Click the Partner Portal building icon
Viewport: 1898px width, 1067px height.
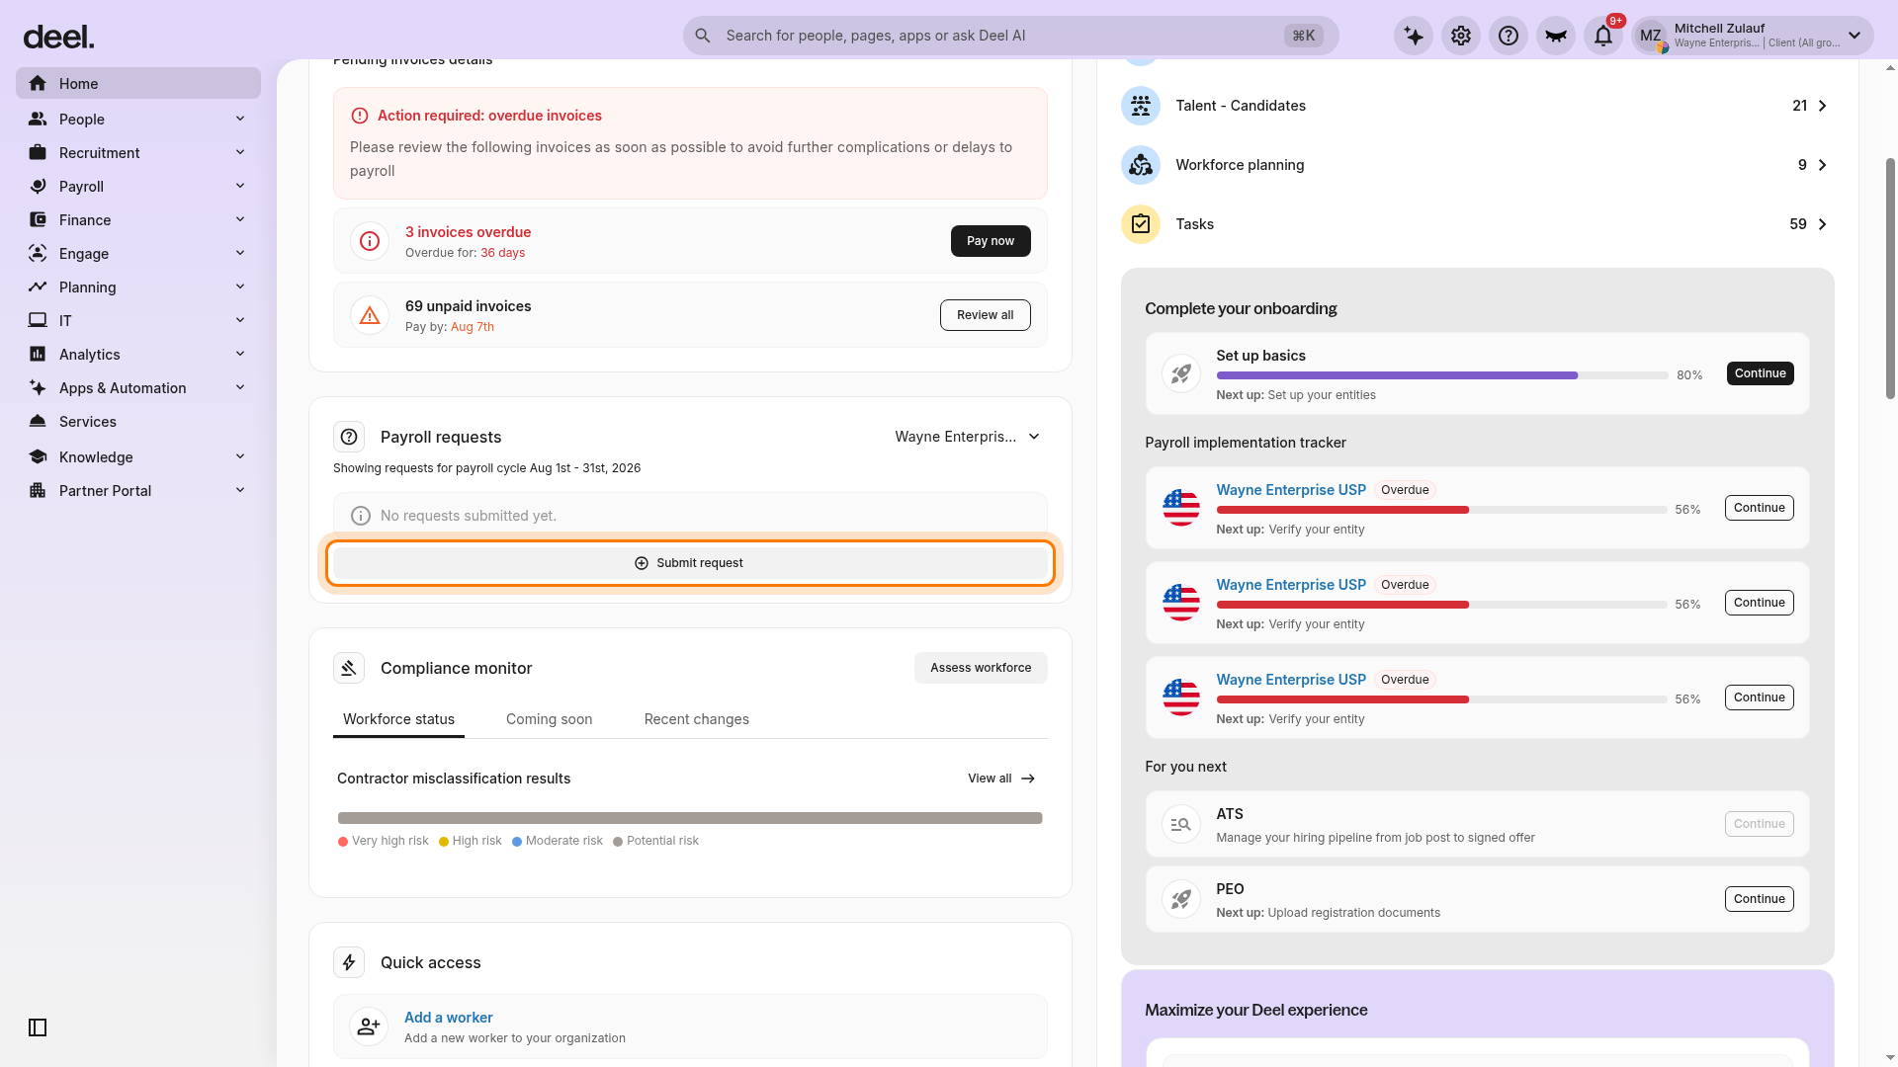tap(38, 490)
